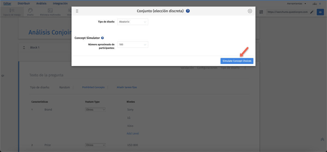The width and height of the screenshot is (327, 152).
Task: Open Feature Type dropdown for Brand
Action: (95, 110)
